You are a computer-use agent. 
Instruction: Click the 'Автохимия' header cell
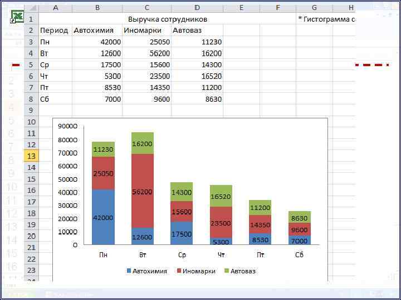click(x=97, y=31)
